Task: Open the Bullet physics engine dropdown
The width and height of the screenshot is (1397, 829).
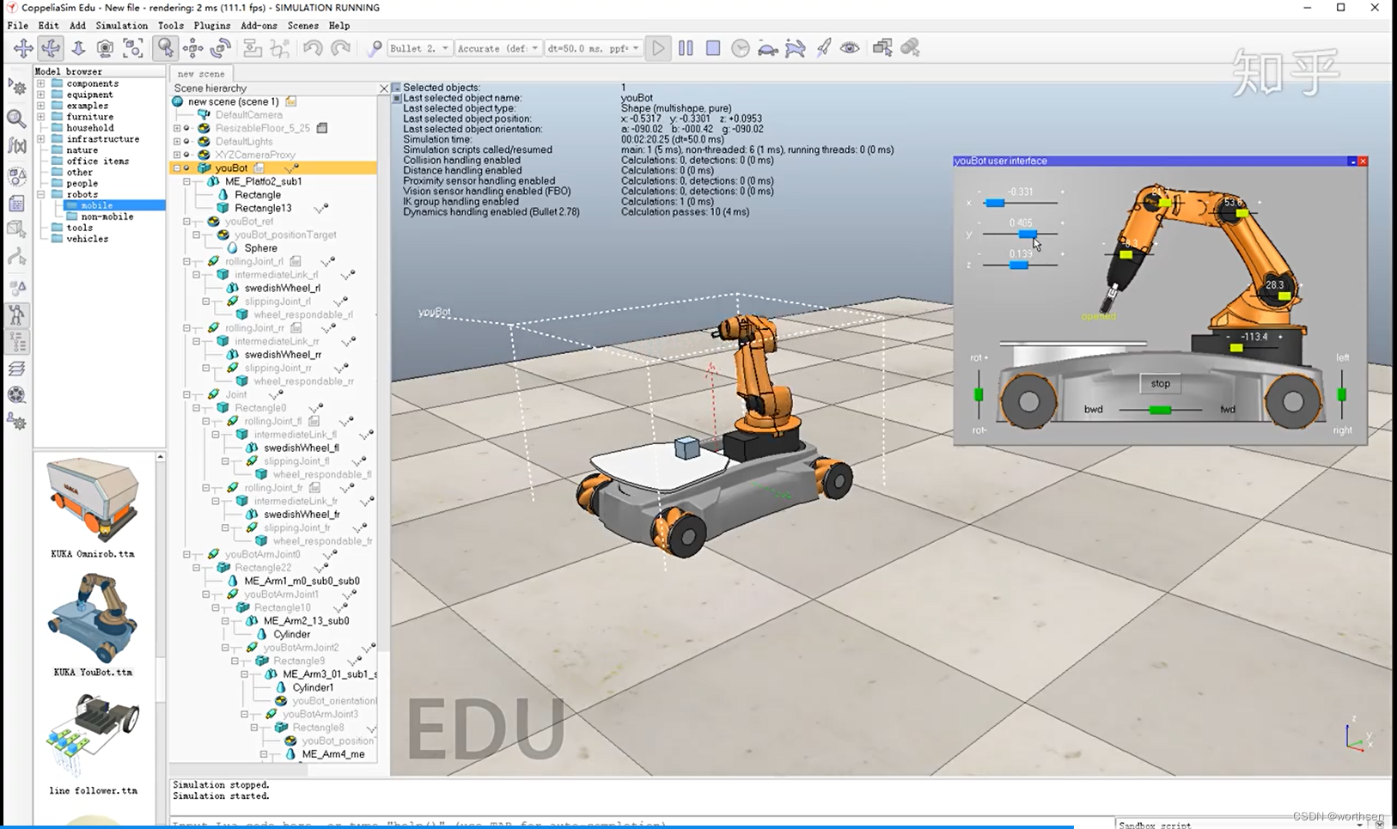Action: 419,48
